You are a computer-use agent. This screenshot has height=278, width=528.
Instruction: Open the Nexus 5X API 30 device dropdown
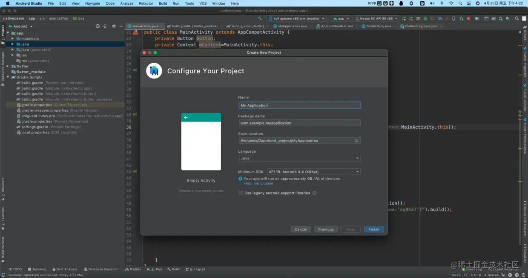(x=376, y=18)
